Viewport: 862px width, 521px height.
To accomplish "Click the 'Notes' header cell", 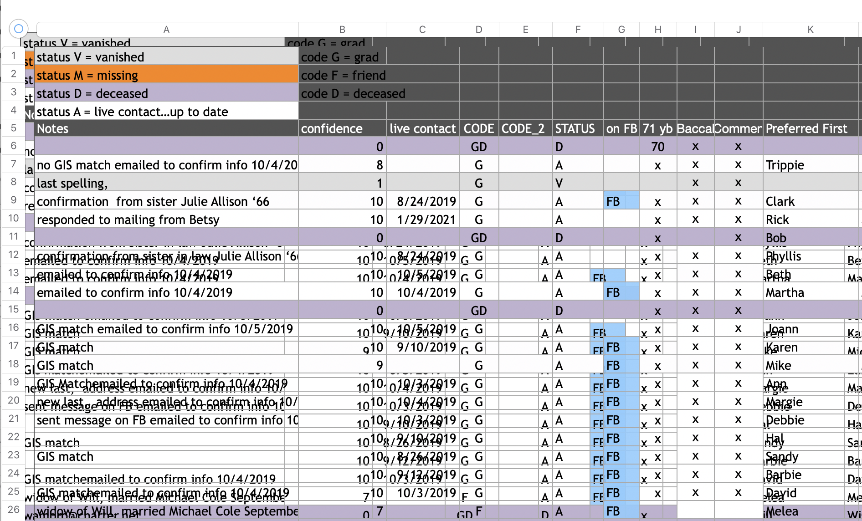I will (166, 128).
